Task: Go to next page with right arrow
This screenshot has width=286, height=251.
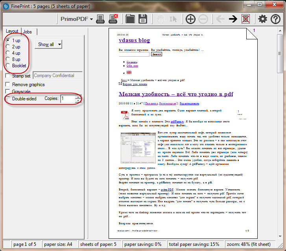Action: pyautogui.click(x=232, y=18)
